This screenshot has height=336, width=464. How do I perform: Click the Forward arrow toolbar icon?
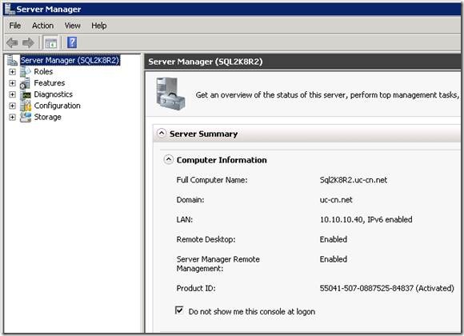click(x=29, y=43)
